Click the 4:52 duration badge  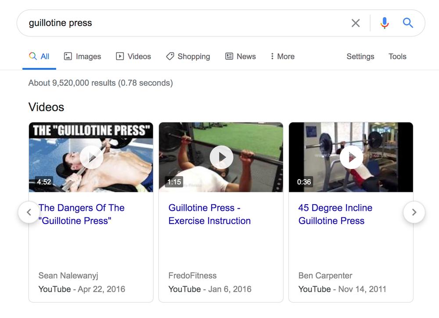coord(44,182)
